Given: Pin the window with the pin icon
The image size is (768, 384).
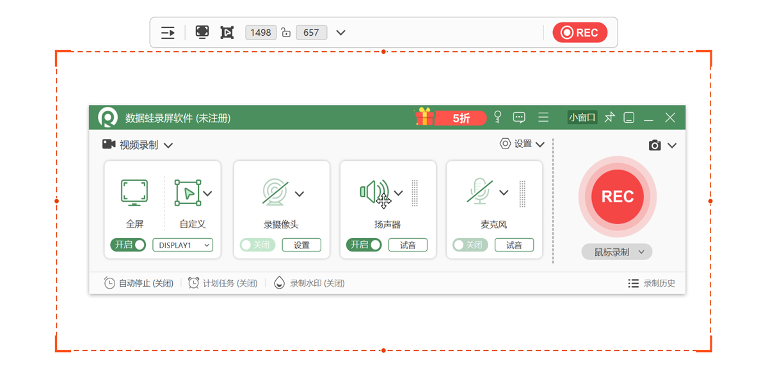Looking at the screenshot, I should 610,118.
